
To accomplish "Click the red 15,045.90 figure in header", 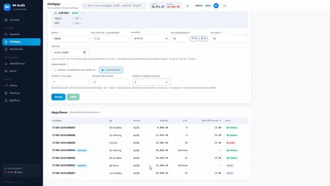I will (x=173, y=7).
